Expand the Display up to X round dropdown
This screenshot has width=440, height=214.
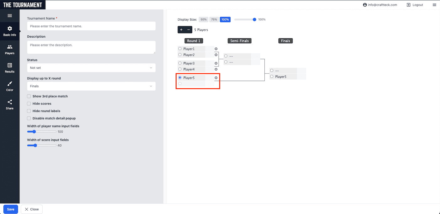click(91, 86)
